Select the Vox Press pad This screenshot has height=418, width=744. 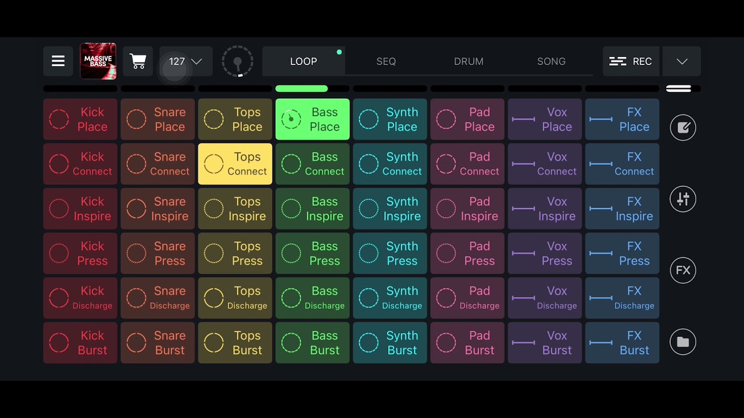pos(545,253)
